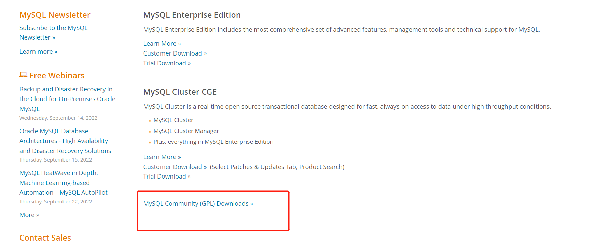Click More » below the webinars list
The image size is (598, 245).
click(x=29, y=215)
